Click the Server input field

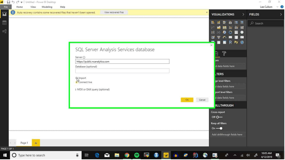point(122,62)
